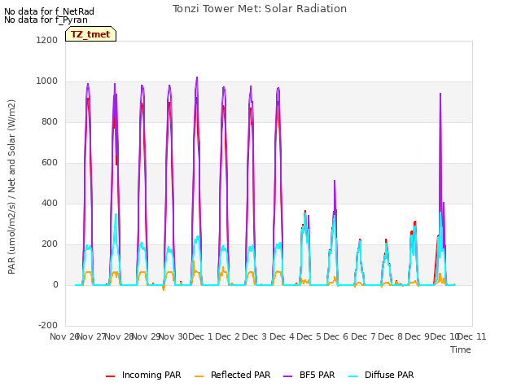Viewport: 521px width, 391px height.
Task: Click the tallest BF5 PAR peak near Dec 1
Action: point(197,78)
